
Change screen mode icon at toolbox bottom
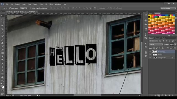point(2,94)
